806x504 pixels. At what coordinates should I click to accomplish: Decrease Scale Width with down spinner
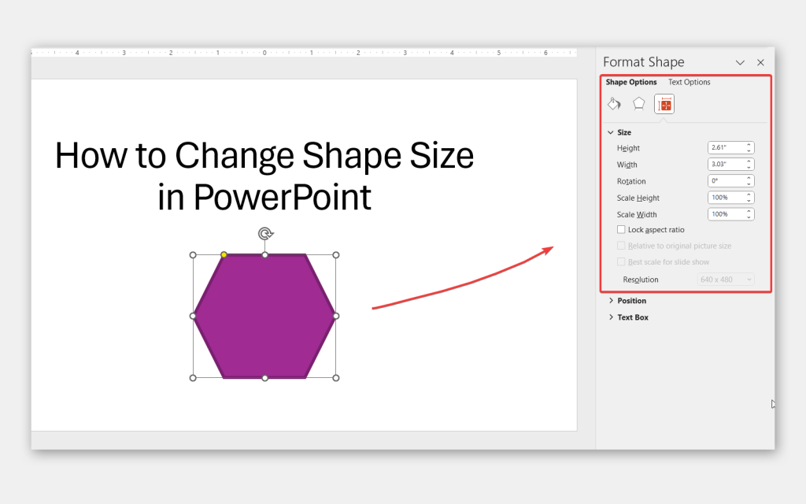pyautogui.click(x=749, y=217)
